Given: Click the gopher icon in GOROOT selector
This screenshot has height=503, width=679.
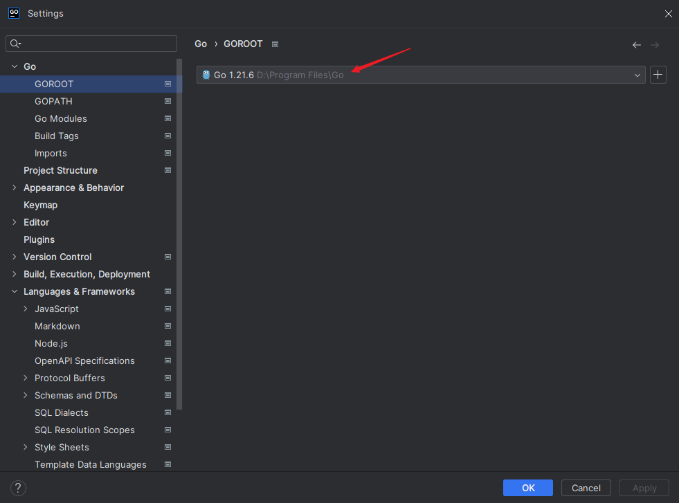Looking at the screenshot, I should [206, 75].
